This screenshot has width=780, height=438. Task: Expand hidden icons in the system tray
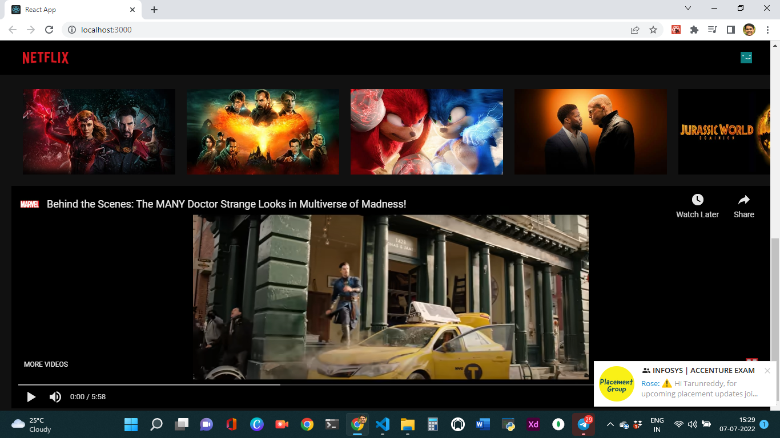[610, 424]
